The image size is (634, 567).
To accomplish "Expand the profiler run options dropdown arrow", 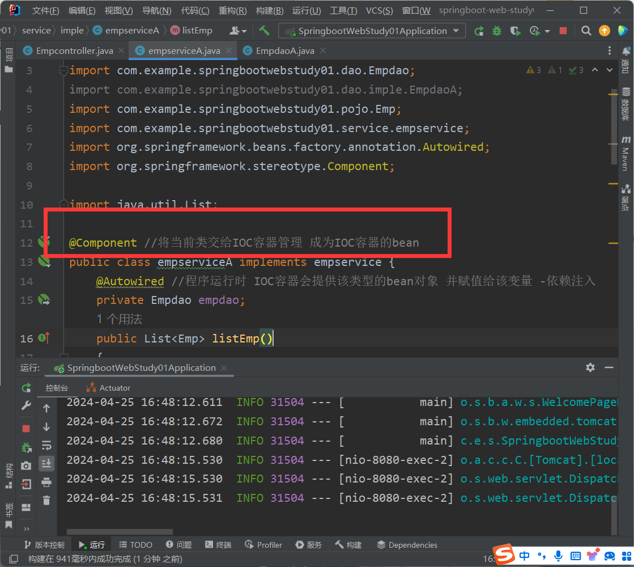I will pos(547,31).
